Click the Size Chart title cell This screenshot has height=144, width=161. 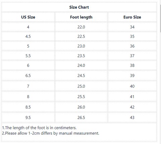click(79, 7)
